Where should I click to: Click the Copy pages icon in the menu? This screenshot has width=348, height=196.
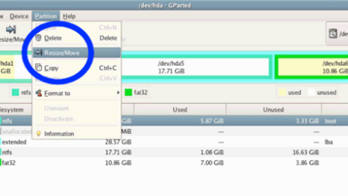tap(38, 68)
